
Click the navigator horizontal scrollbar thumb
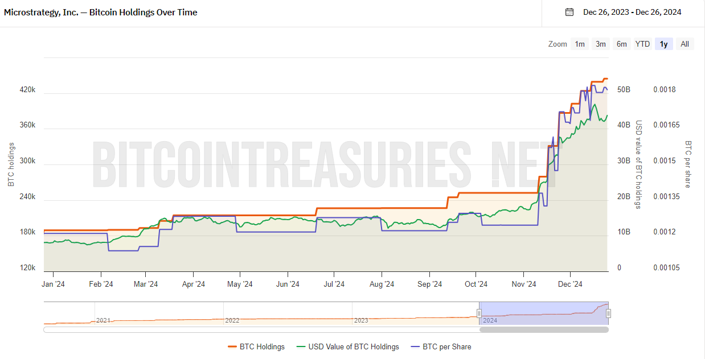[x=544, y=329]
